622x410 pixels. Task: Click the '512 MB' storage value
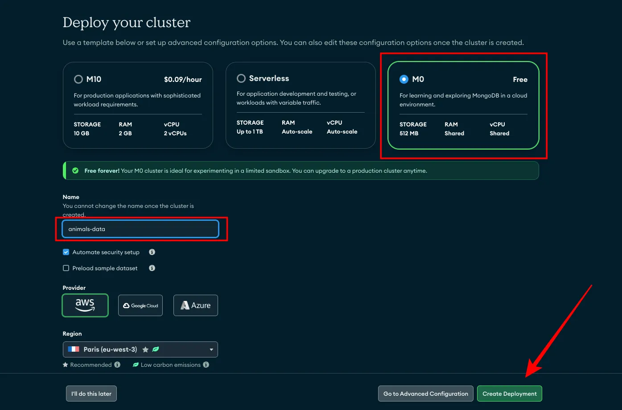point(409,133)
